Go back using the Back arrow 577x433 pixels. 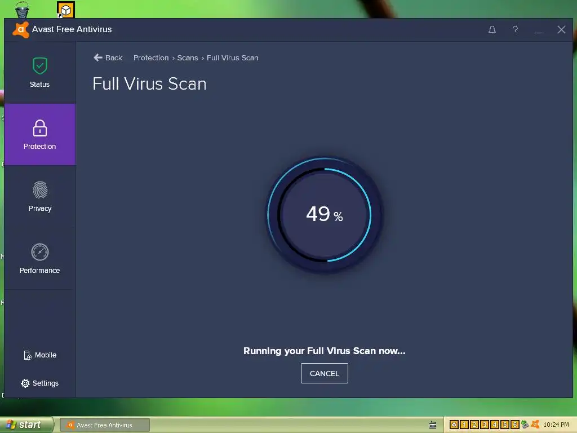pyautogui.click(x=108, y=58)
